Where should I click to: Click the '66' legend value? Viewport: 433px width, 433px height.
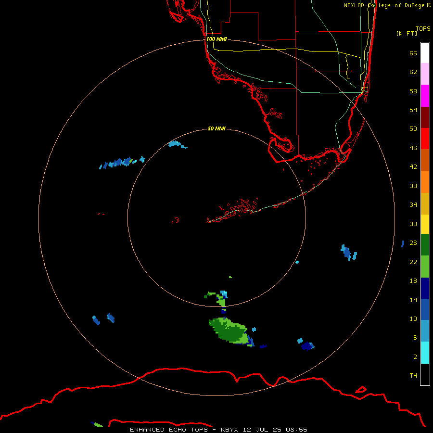click(413, 53)
